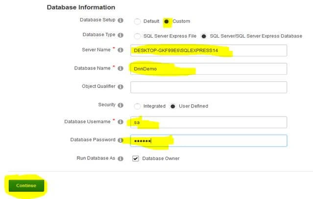Click into the empty Object Qualifier field
Viewport: 313px width, 199px height.
209,87
